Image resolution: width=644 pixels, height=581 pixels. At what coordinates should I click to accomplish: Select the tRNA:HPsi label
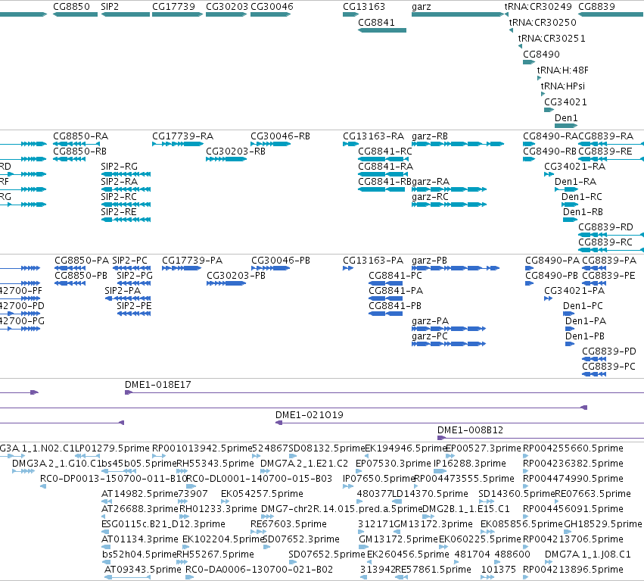tap(563, 86)
